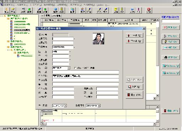
Task: Click the red X exit icon in toolbar
Action: pyautogui.click(x=149, y=10)
